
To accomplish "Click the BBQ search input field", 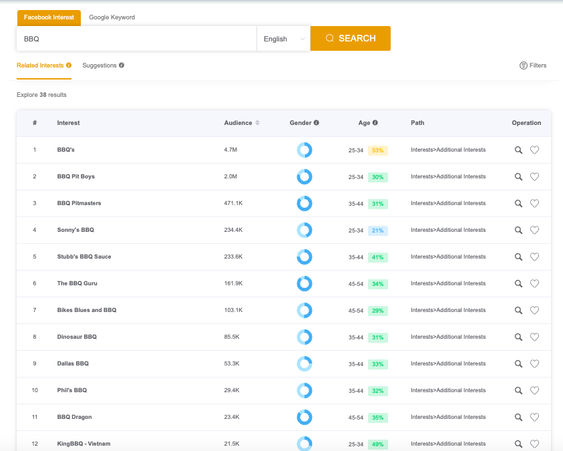I will pyautogui.click(x=137, y=39).
